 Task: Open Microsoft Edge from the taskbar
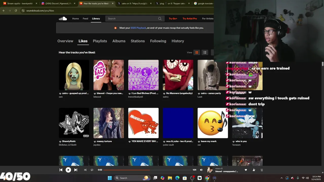(177, 178)
